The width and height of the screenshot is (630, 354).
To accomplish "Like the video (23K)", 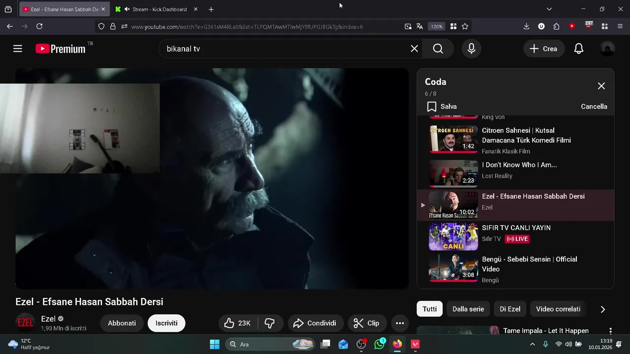I will [x=238, y=323].
